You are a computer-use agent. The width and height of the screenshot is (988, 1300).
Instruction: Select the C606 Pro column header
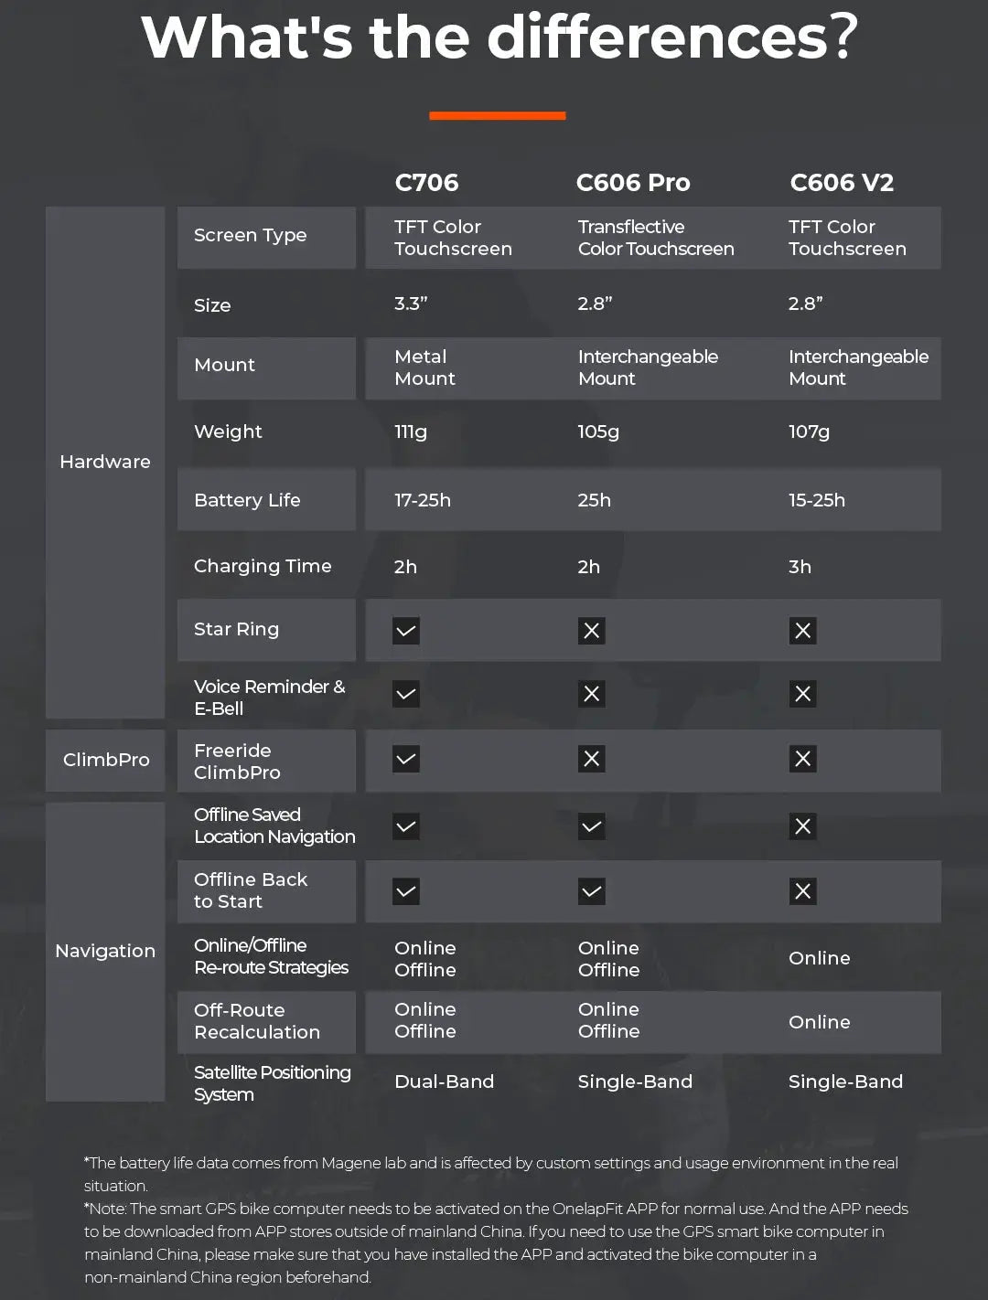(x=633, y=183)
